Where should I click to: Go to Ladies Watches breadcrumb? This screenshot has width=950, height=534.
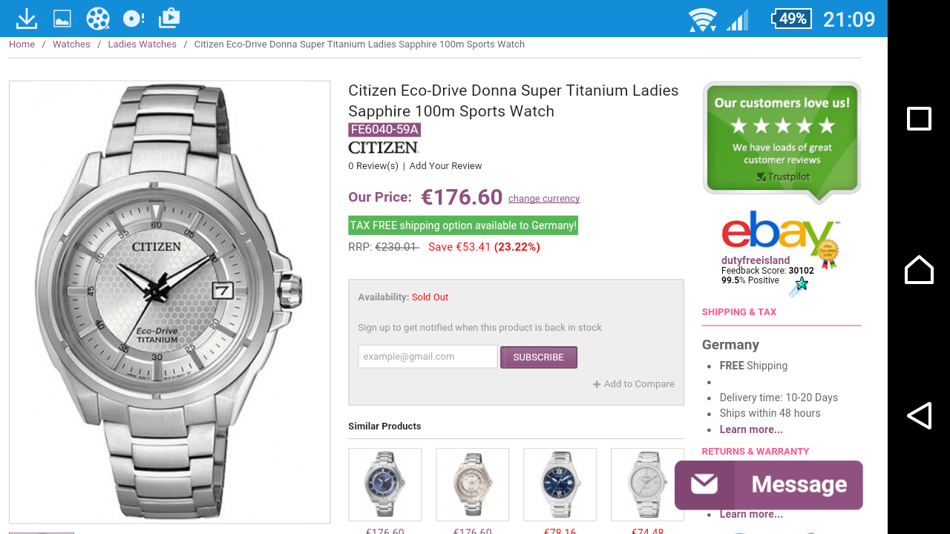(142, 44)
